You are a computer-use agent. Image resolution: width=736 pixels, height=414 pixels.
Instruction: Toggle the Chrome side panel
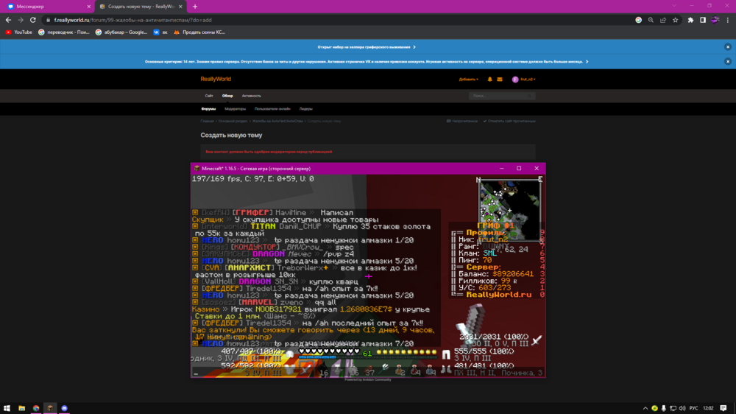point(703,20)
